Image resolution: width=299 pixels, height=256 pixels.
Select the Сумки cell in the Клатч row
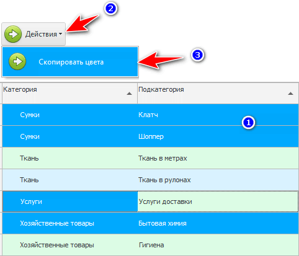point(70,115)
